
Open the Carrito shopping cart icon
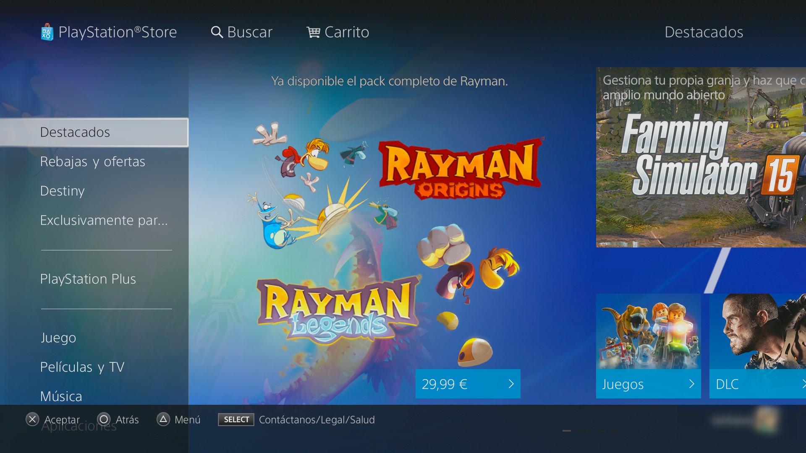[x=314, y=32]
